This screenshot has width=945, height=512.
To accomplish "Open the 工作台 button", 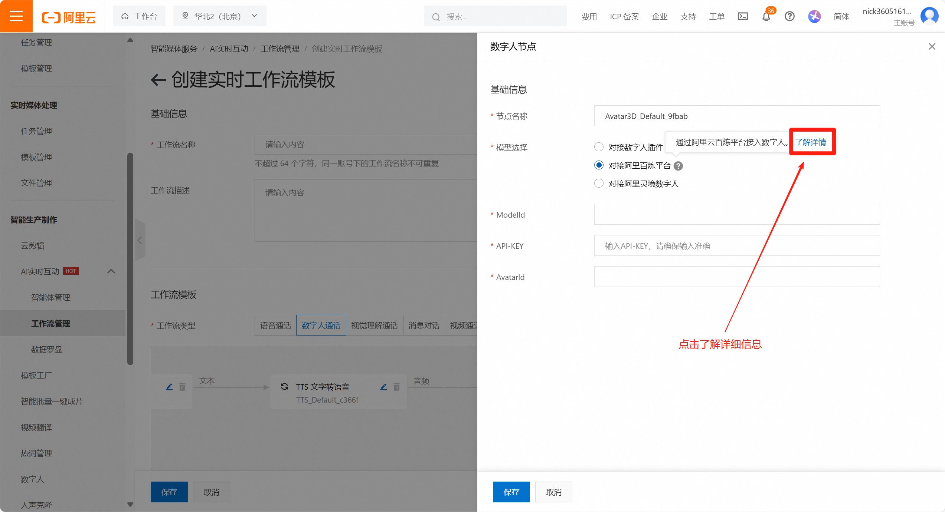I will [x=139, y=16].
